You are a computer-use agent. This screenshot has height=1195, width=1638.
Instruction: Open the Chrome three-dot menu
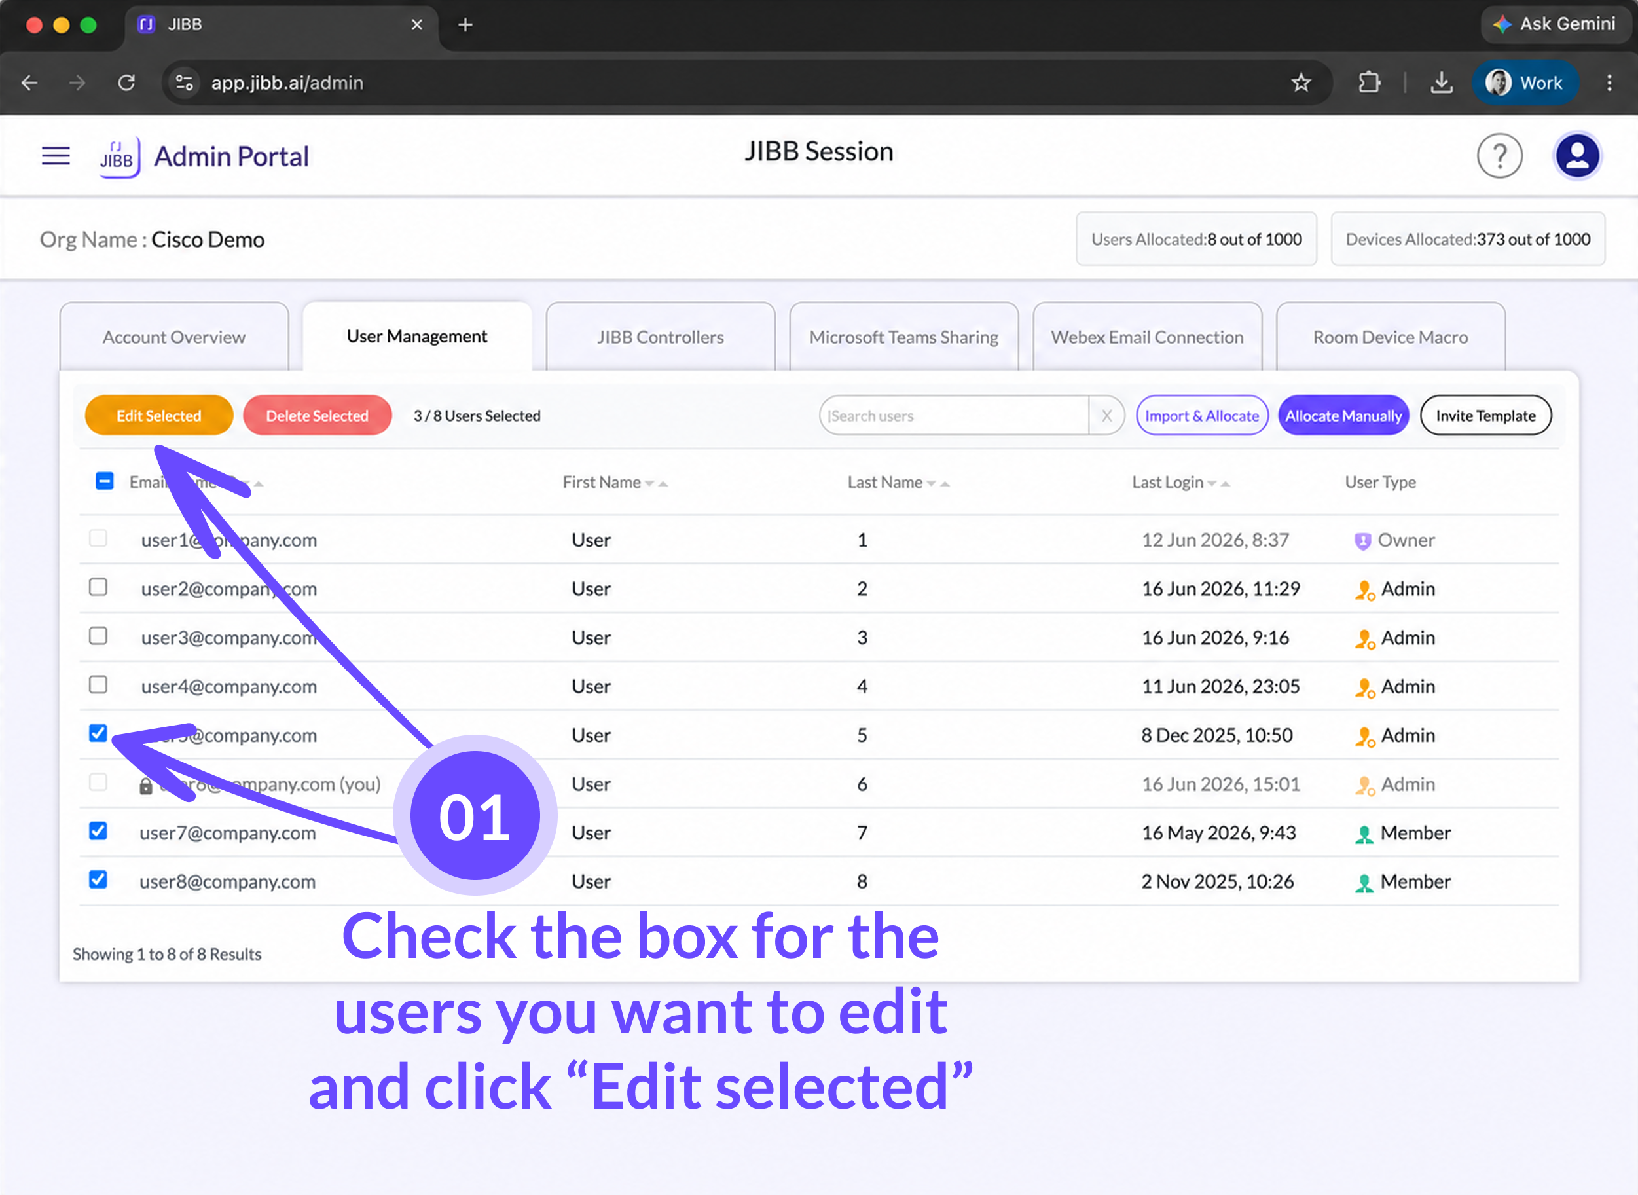(1609, 83)
